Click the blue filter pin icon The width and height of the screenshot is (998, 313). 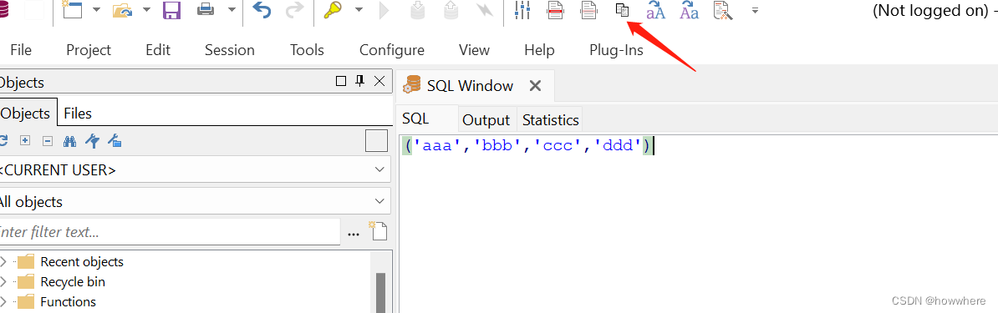click(x=93, y=140)
